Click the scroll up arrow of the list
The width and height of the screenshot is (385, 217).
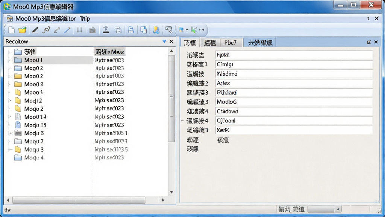(171, 51)
